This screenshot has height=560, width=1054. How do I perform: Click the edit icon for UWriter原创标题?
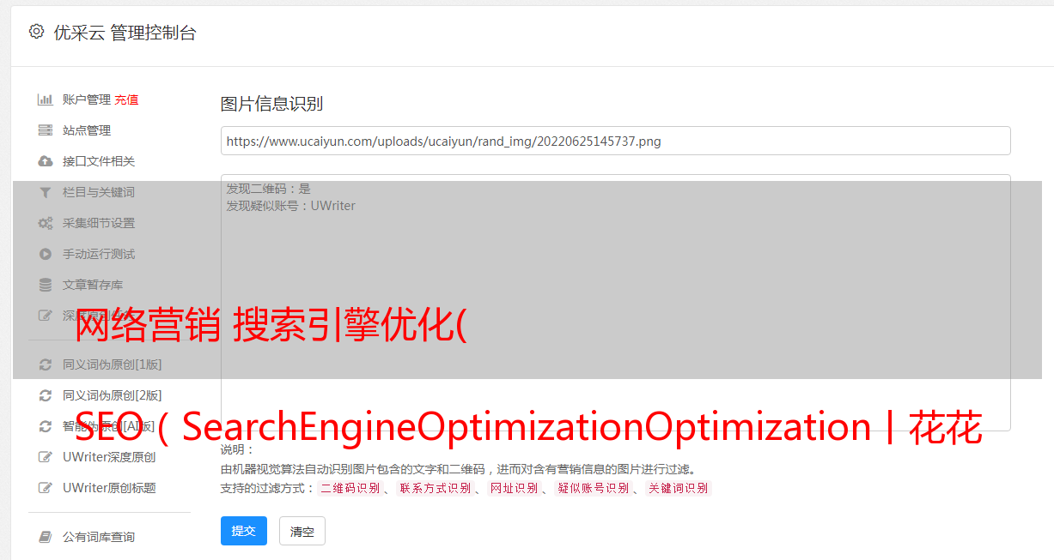tap(46, 488)
